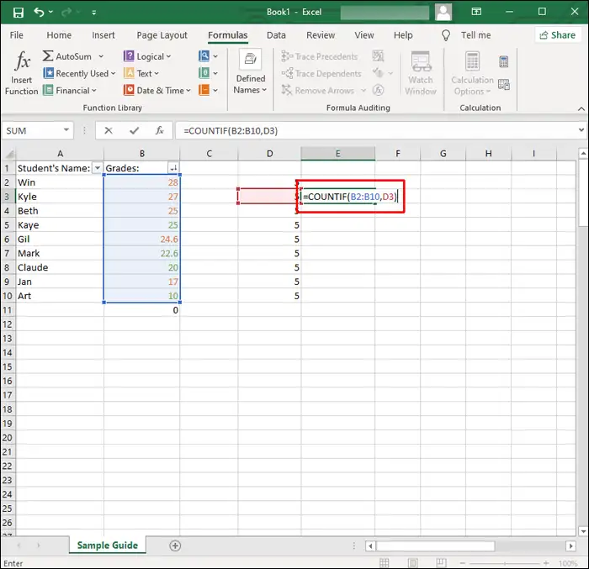Cancel formula entry with X icon
Screen dimensions: 589x569
pos(109,130)
